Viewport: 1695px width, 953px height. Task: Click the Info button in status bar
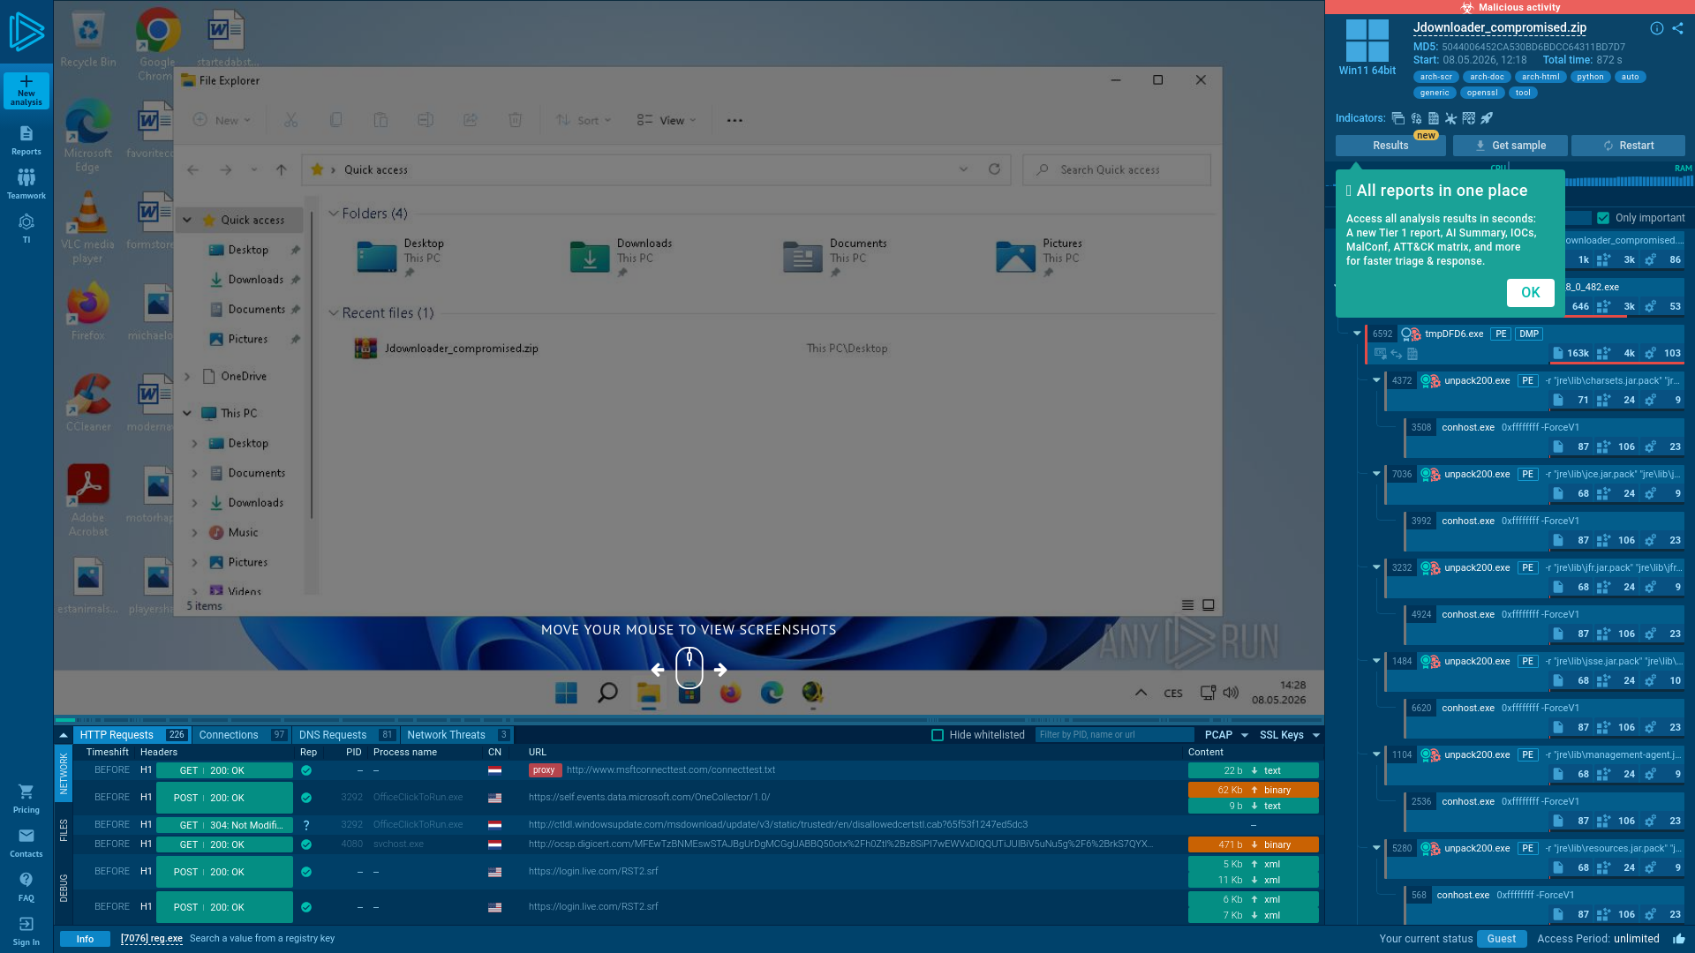coord(85,939)
